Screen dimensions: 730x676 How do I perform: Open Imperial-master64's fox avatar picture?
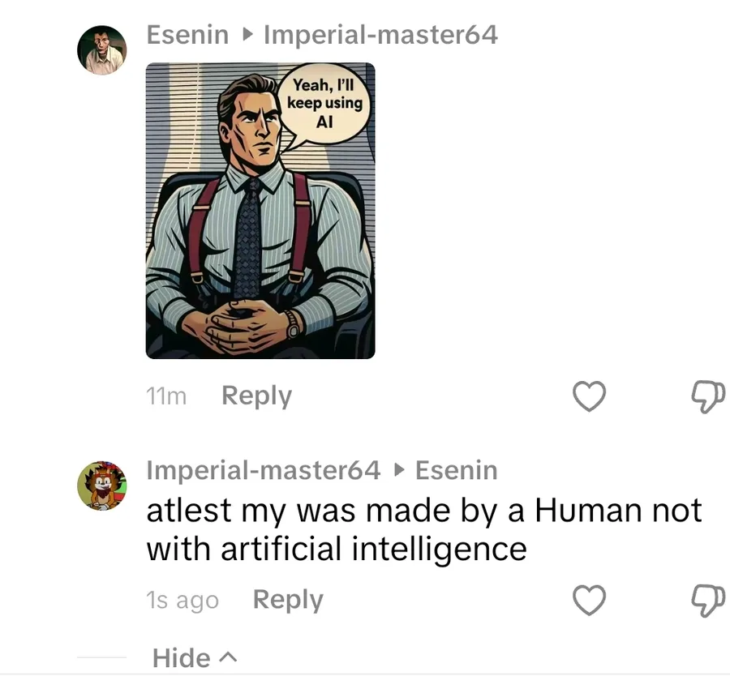click(102, 486)
